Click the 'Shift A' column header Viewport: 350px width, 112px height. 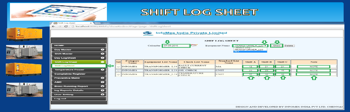click(250, 62)
